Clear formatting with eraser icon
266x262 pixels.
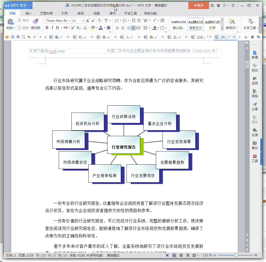pyautogui.click(x=100, y=21)
